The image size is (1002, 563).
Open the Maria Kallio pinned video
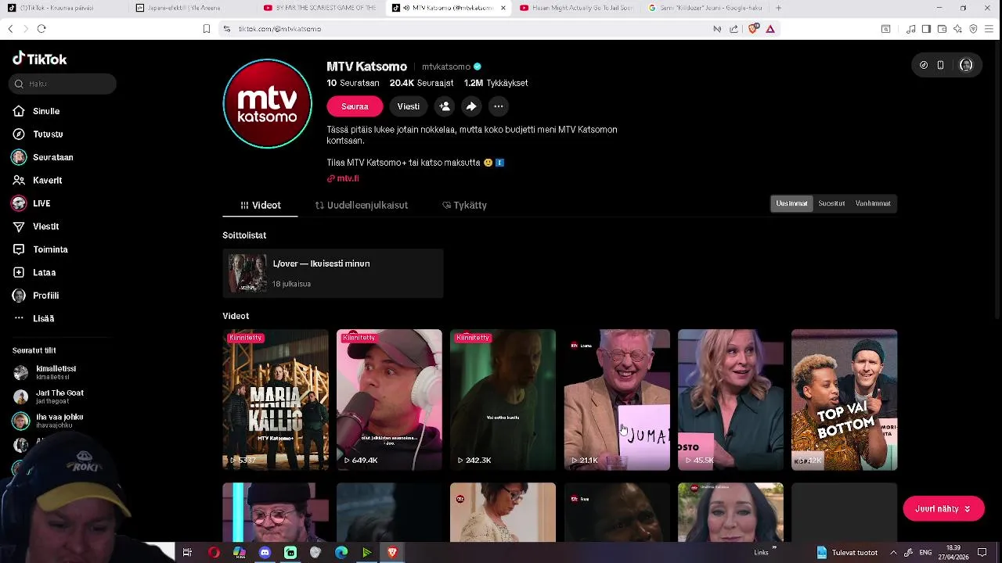[x=276, y=400]
